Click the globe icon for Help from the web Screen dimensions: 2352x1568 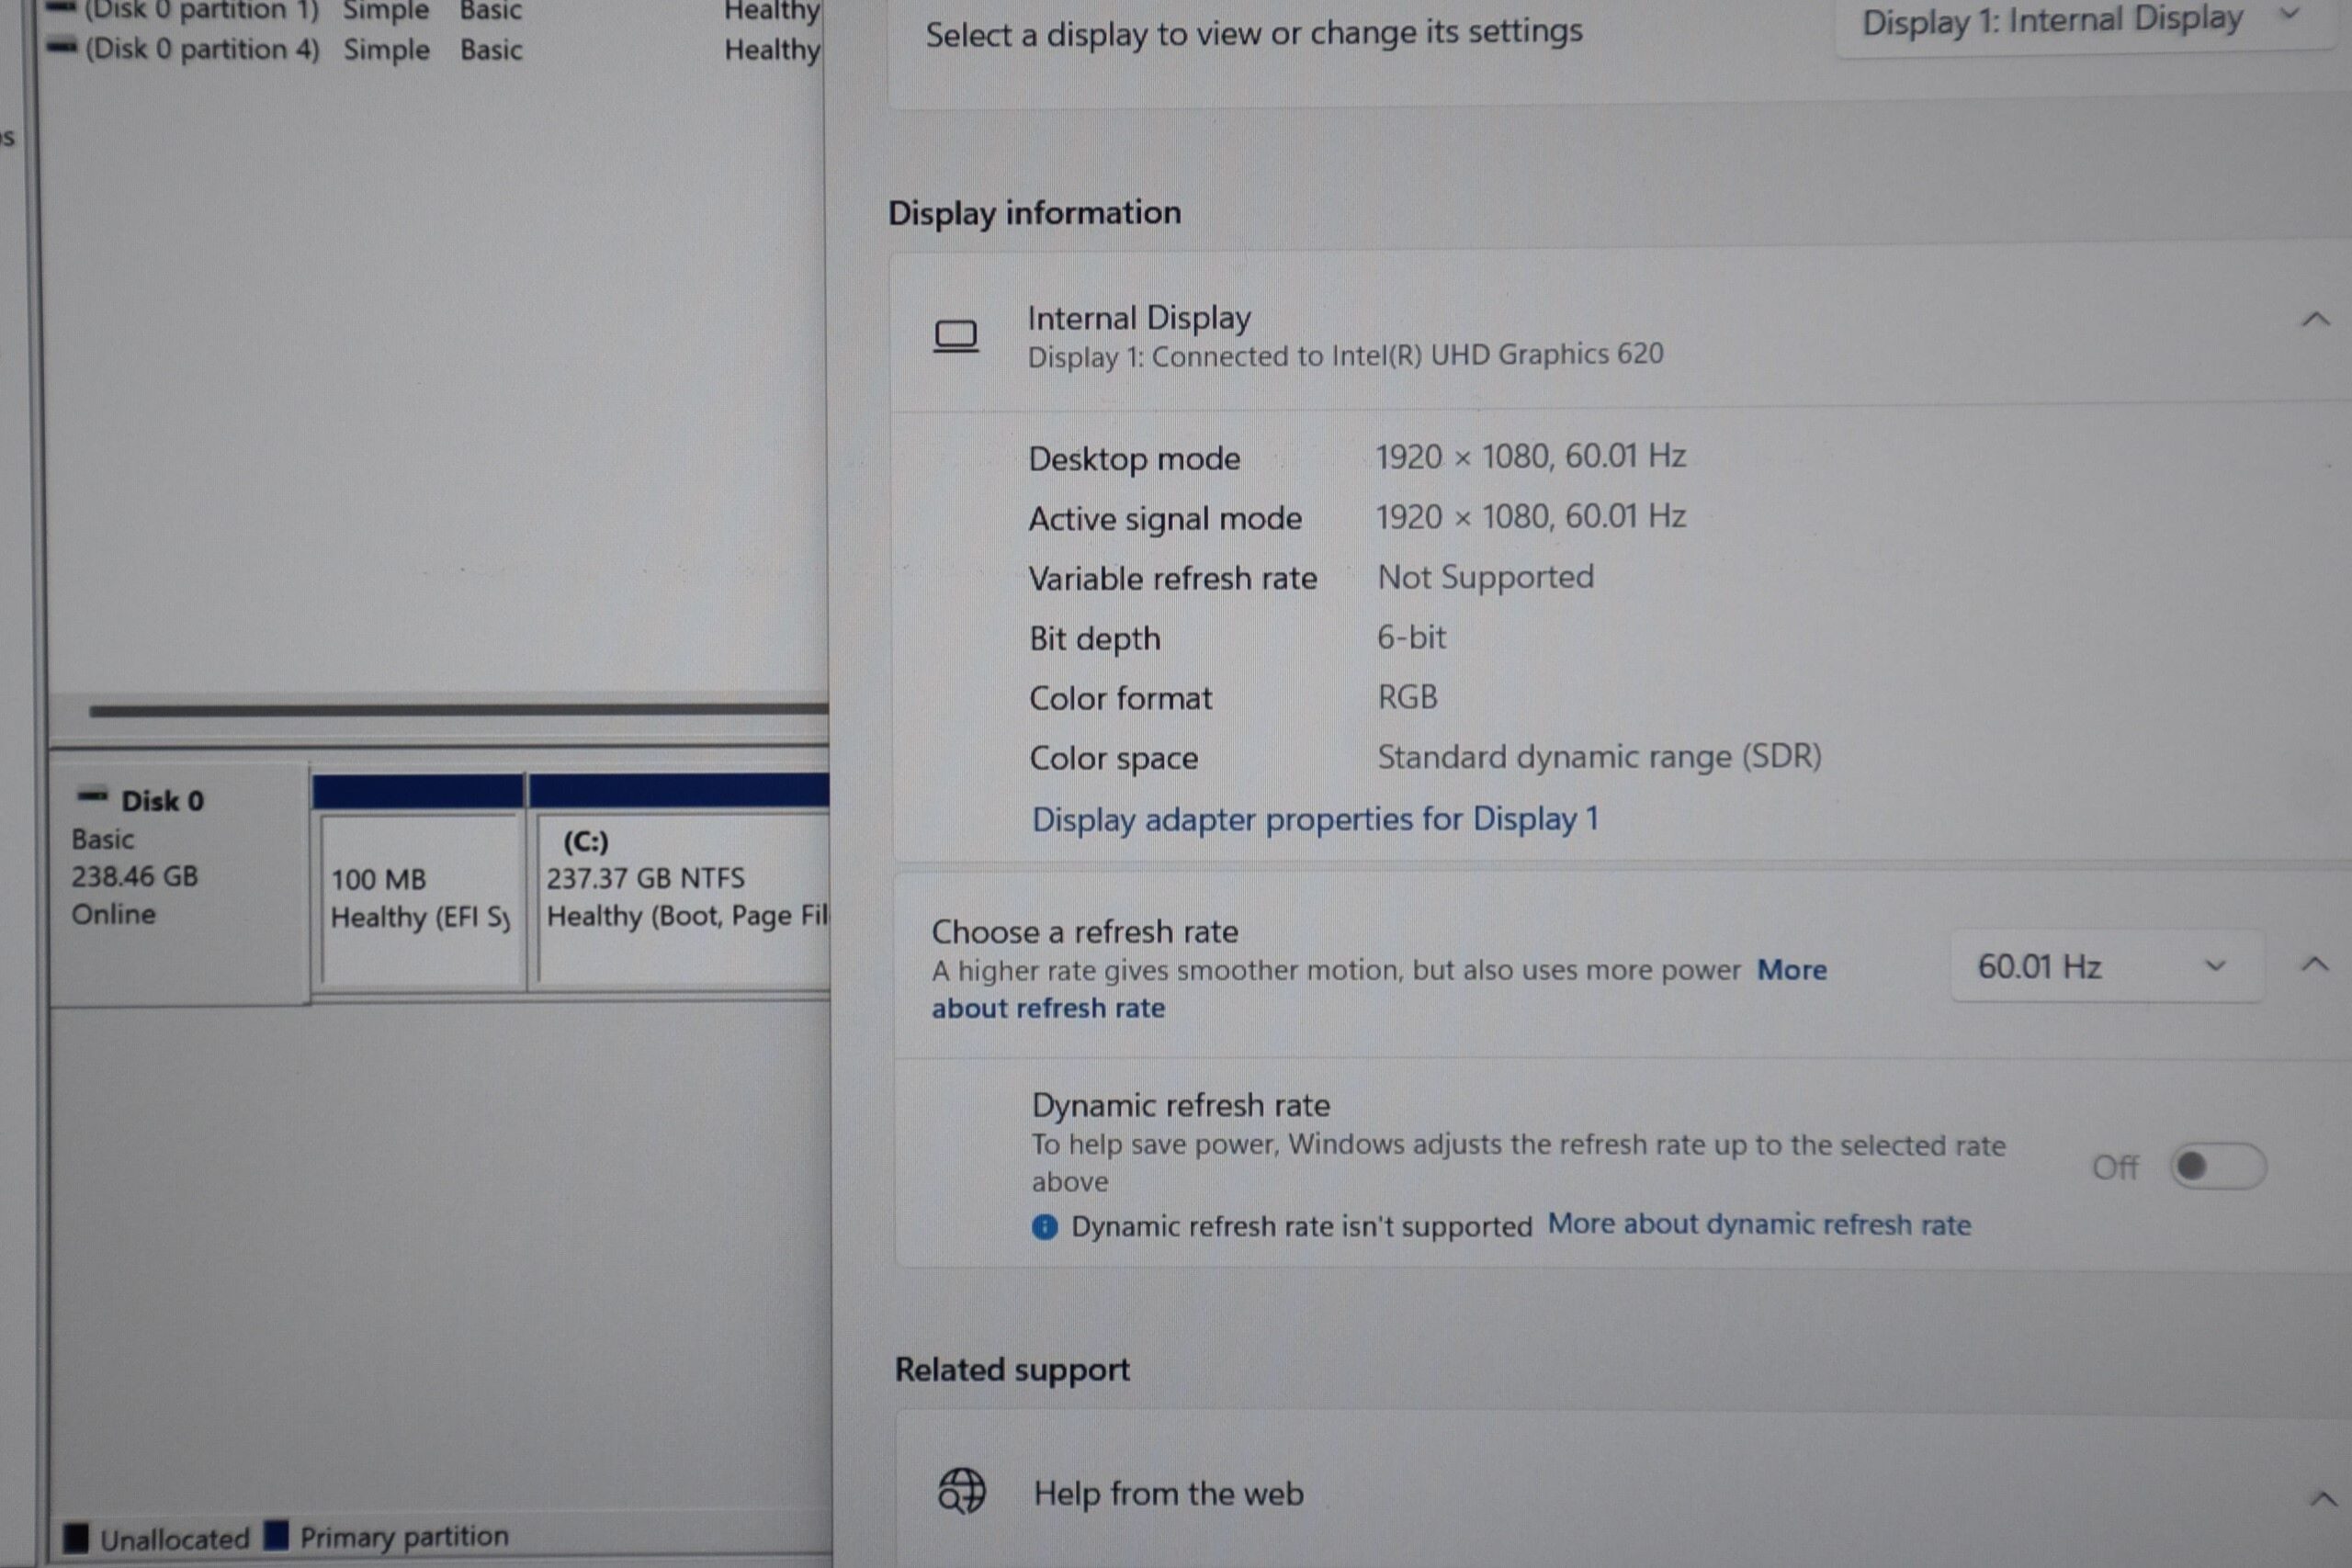point(961,1491)
